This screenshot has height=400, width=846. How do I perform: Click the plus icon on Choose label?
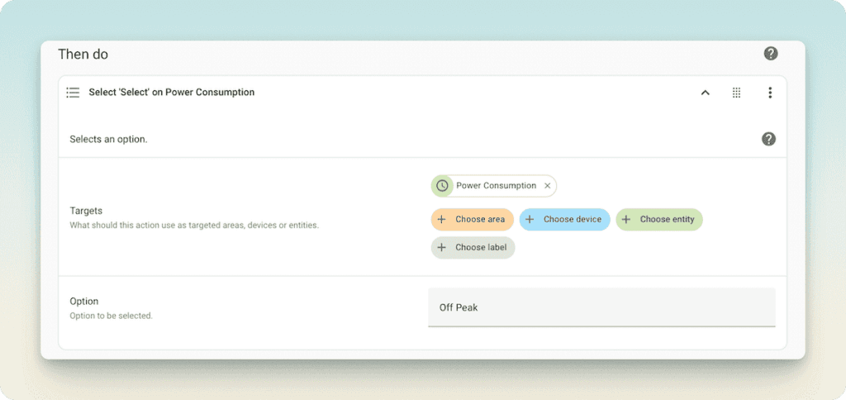pyautogui.click(x=441, y=247)
